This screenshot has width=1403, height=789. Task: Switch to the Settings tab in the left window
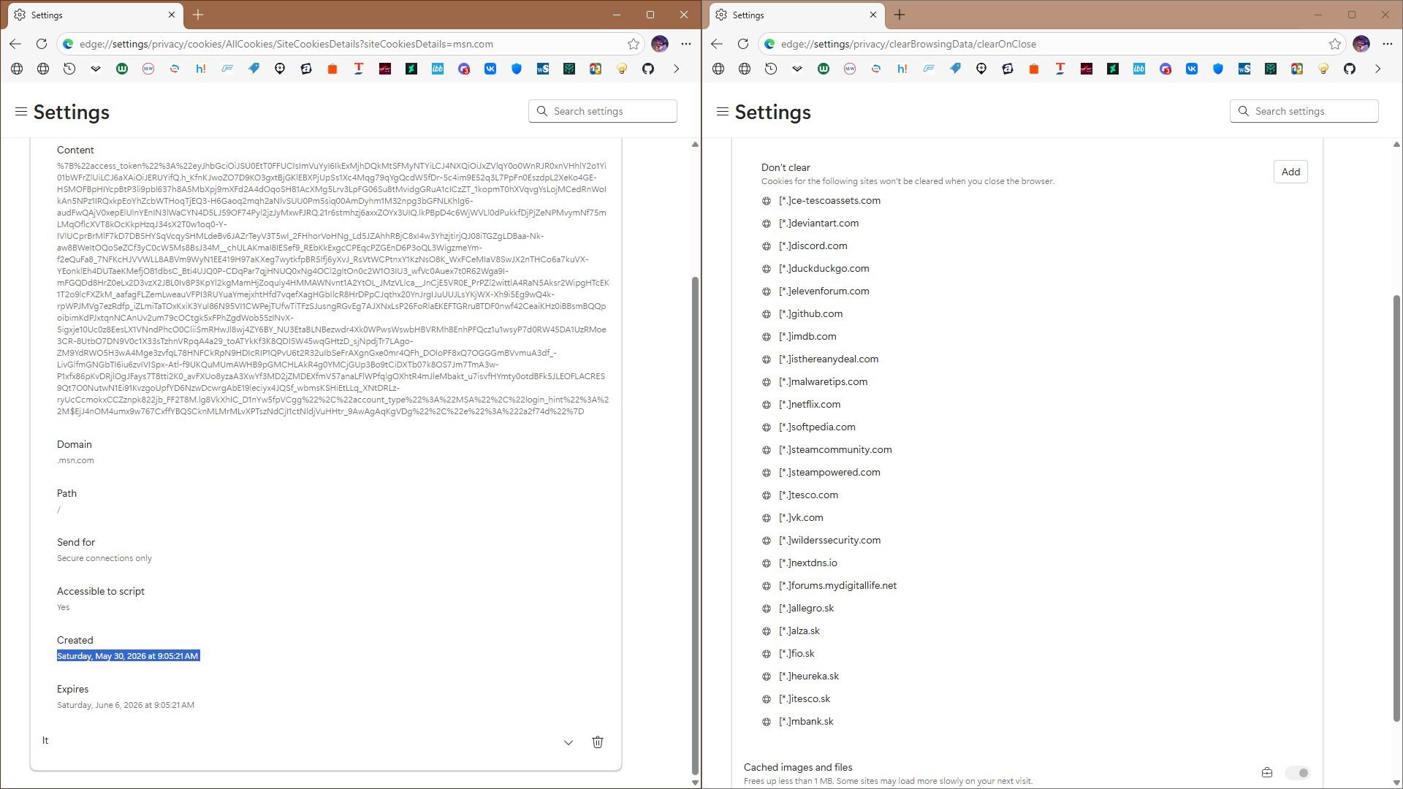(95, 15)
